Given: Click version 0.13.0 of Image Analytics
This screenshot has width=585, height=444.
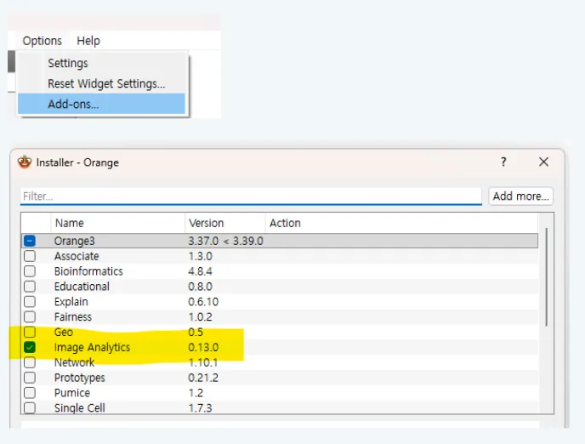Looking at the screenshot, I should click(203, 347).
